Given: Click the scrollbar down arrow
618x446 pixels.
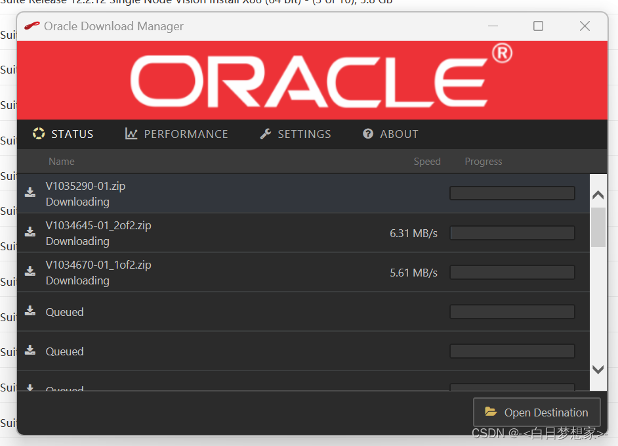Looking at the screenshot, I should pos(598,369).
